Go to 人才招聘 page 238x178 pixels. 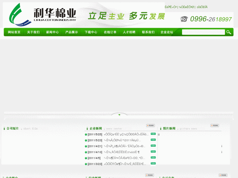pos(129,32)
